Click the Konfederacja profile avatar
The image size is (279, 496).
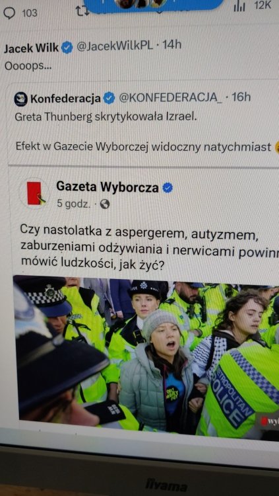pos(21,99)
